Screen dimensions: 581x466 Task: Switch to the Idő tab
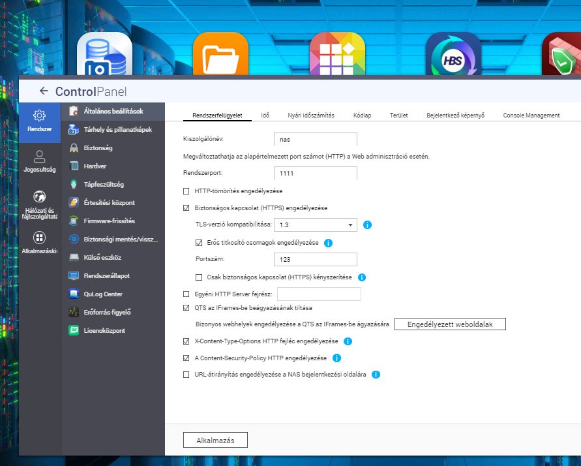tap(265, 116)
